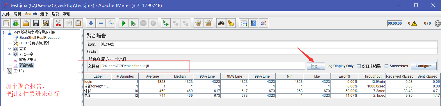
Task: Click the Error % column header
Action: [344, 76]
